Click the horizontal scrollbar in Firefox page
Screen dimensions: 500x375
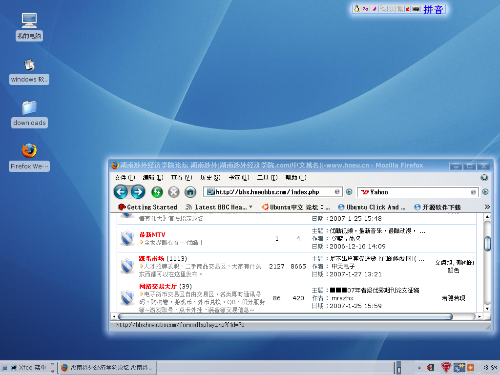coord(285,316)
